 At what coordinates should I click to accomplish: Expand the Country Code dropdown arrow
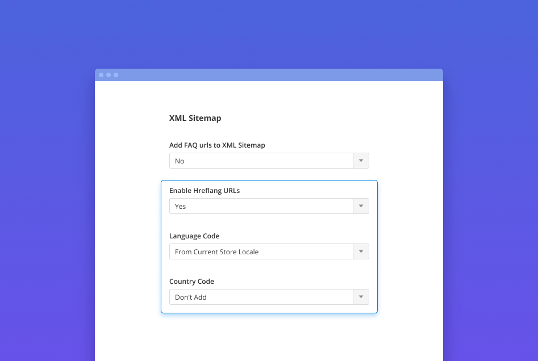(x=361, y=297)
